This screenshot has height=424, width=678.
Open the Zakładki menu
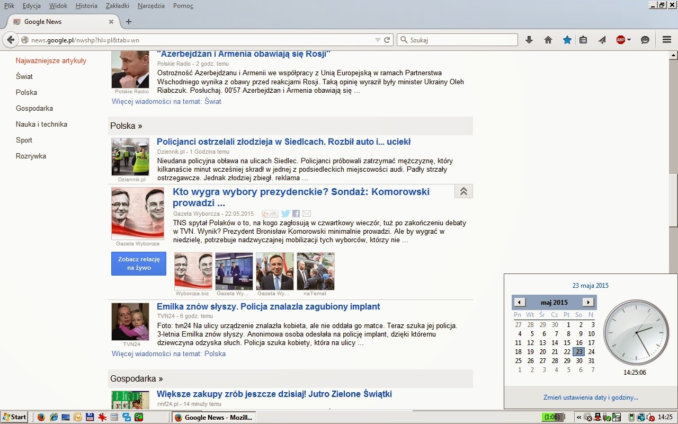pyautogui.click(x=118, y=6)
